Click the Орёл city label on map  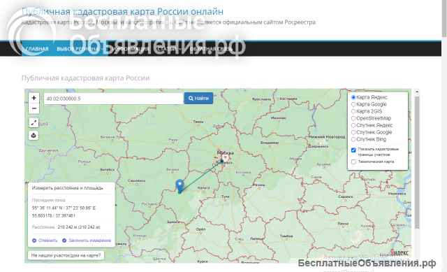pos(200,229)
